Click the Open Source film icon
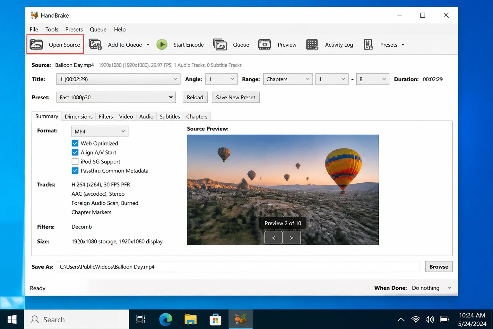This screenshot has height=329, width=493. click(36, 44)
